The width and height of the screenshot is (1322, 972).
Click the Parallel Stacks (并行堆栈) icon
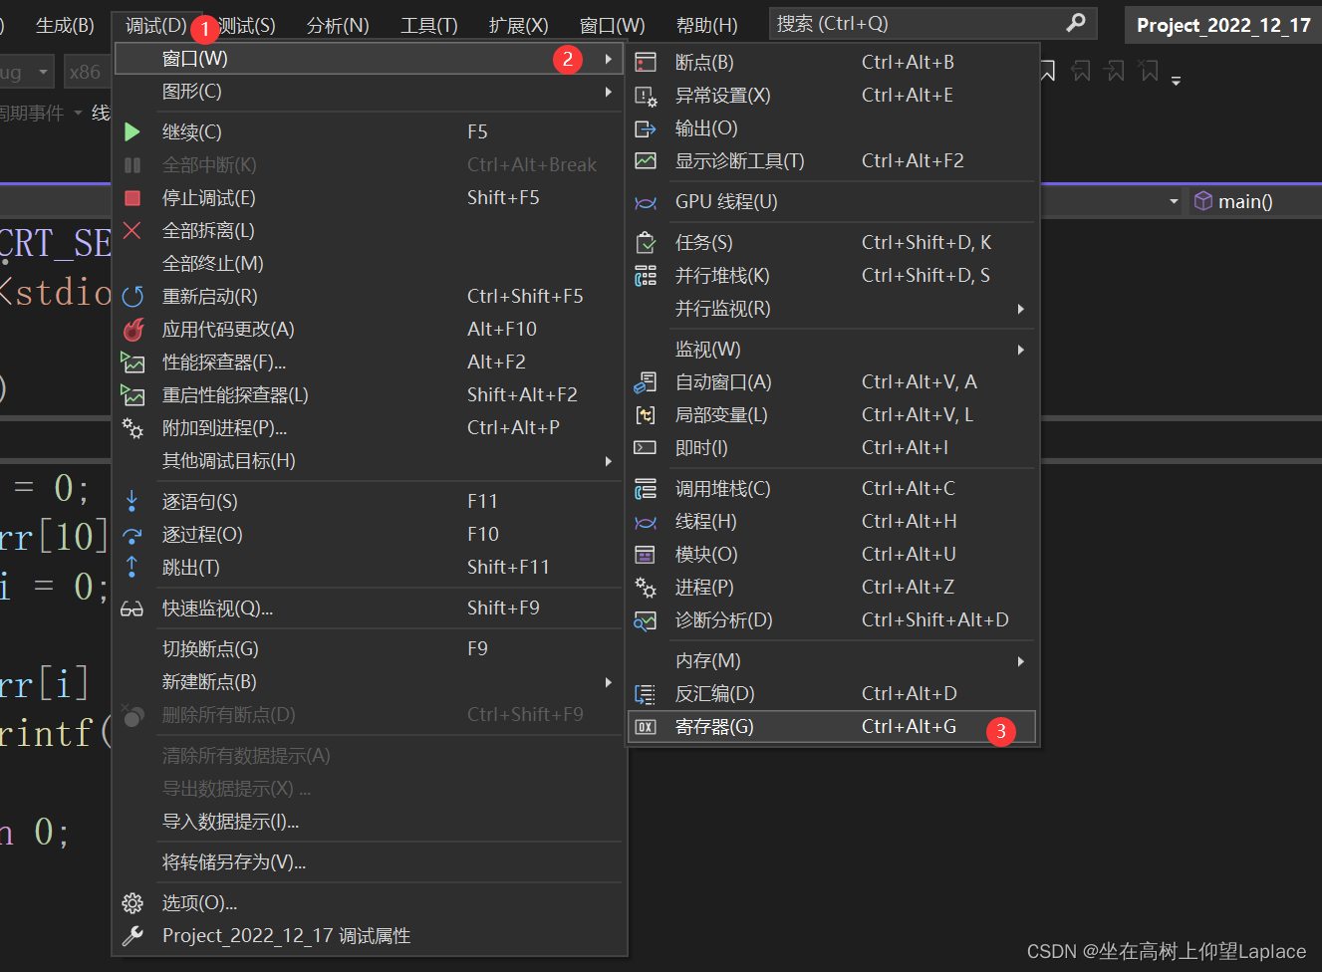pyautogui.click(x=646, y=276)
